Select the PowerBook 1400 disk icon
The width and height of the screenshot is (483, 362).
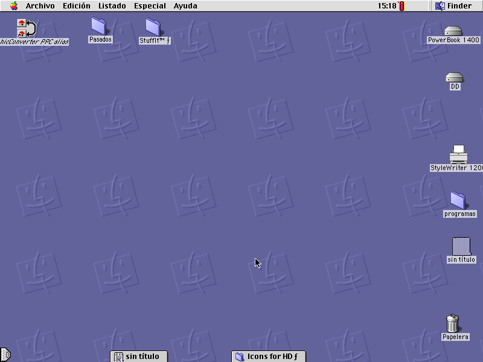point(453,31)
